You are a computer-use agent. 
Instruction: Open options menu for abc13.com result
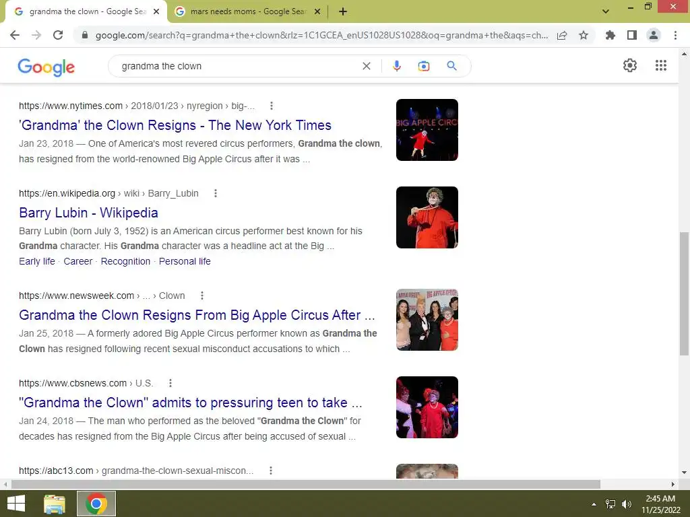tap(271, 471)
